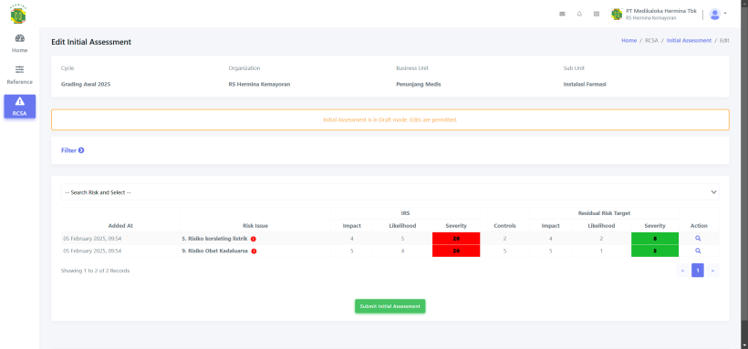Go to next page in pagination
Viewport: 748px width, 349px height.
pyautogui.click(x=712, y=271)
